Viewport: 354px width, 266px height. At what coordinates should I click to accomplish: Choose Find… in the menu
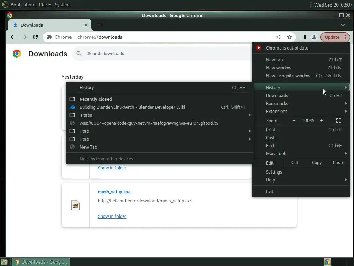coord(301,146)
